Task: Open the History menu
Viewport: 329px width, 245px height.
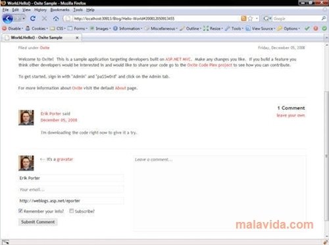Action: point(40,10)
